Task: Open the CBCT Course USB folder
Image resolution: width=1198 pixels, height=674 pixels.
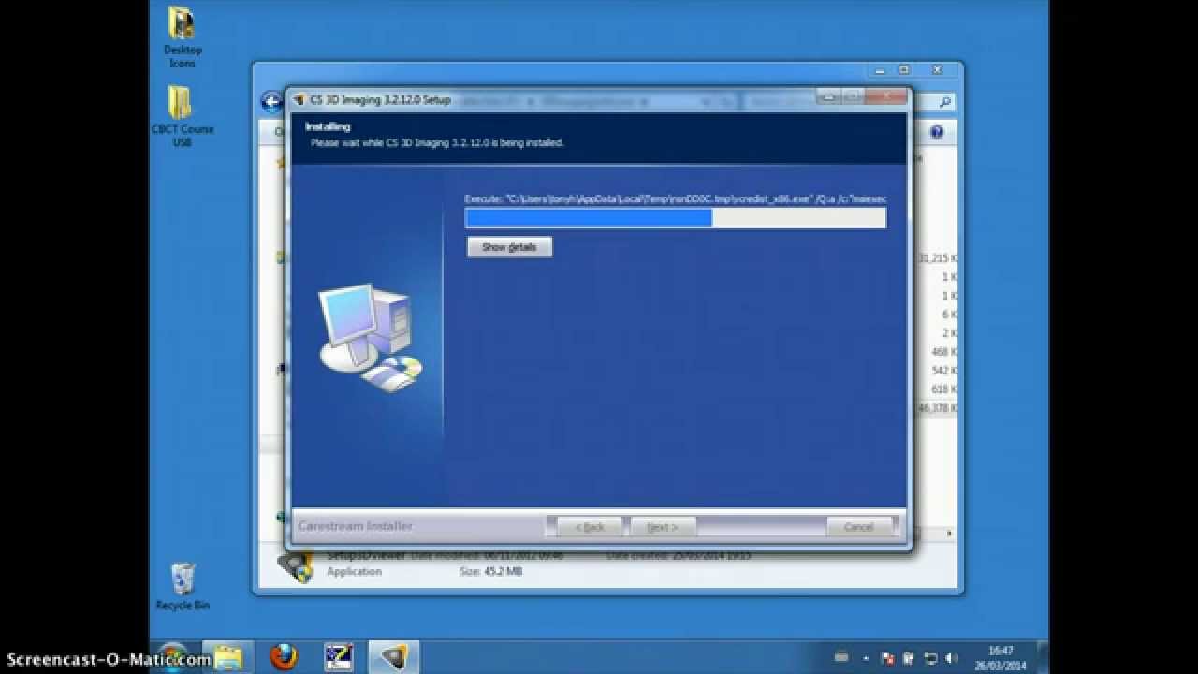Action: point(182,117)
